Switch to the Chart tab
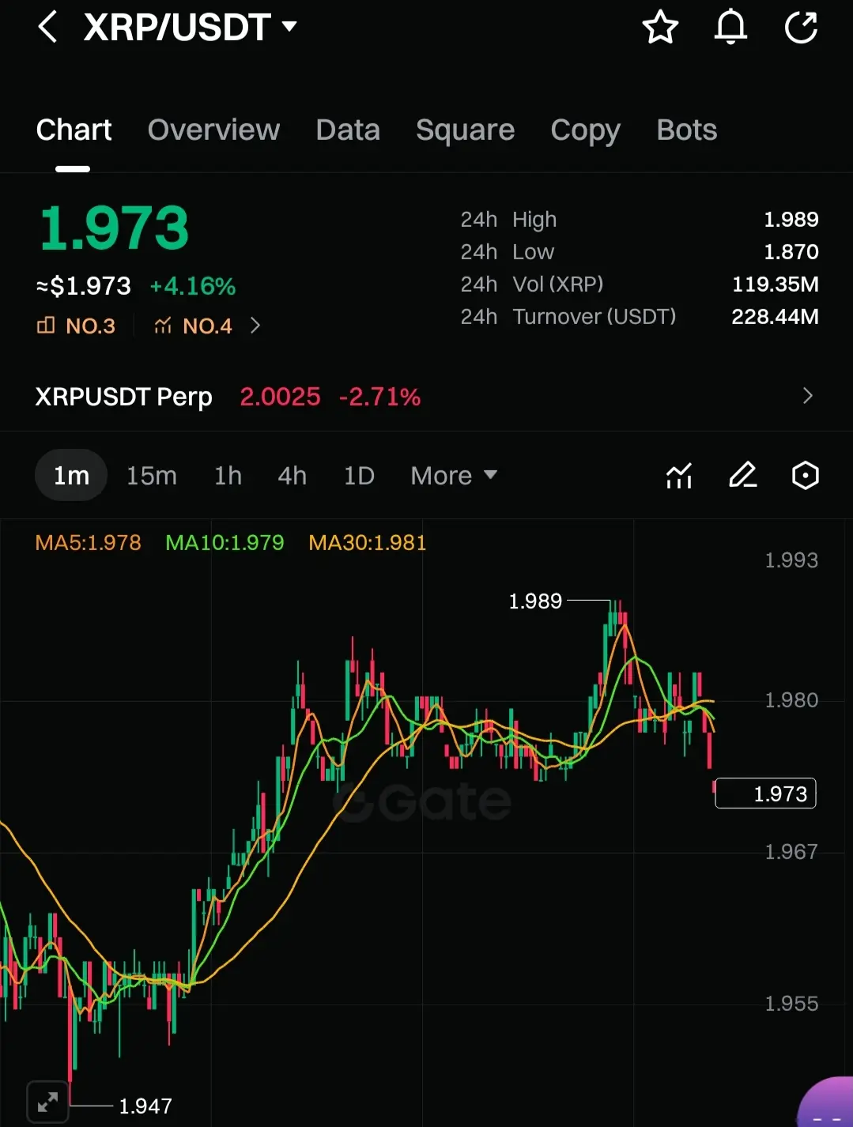Viewport: 853px width, 1127px height. 74,130
